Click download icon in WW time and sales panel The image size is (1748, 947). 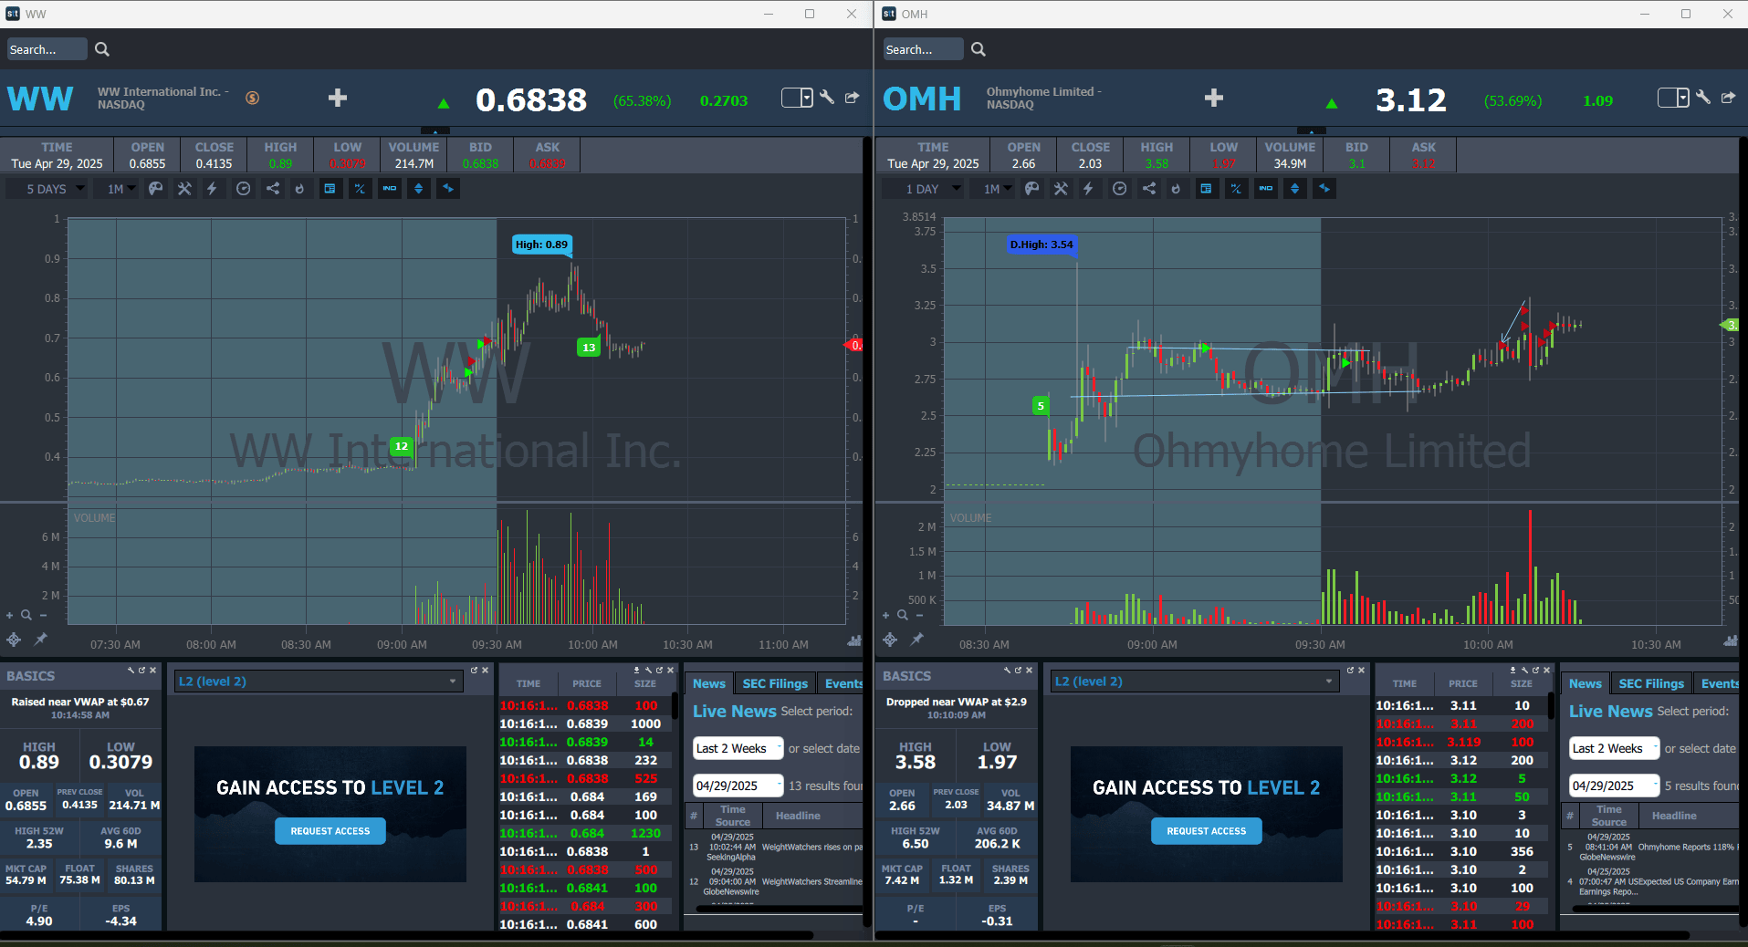click(637, 671)
